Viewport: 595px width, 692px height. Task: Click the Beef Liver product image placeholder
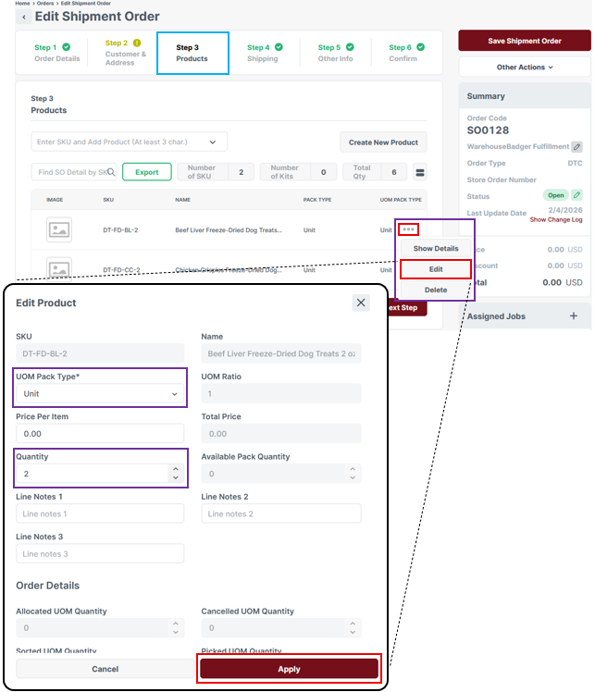point(59,230)
